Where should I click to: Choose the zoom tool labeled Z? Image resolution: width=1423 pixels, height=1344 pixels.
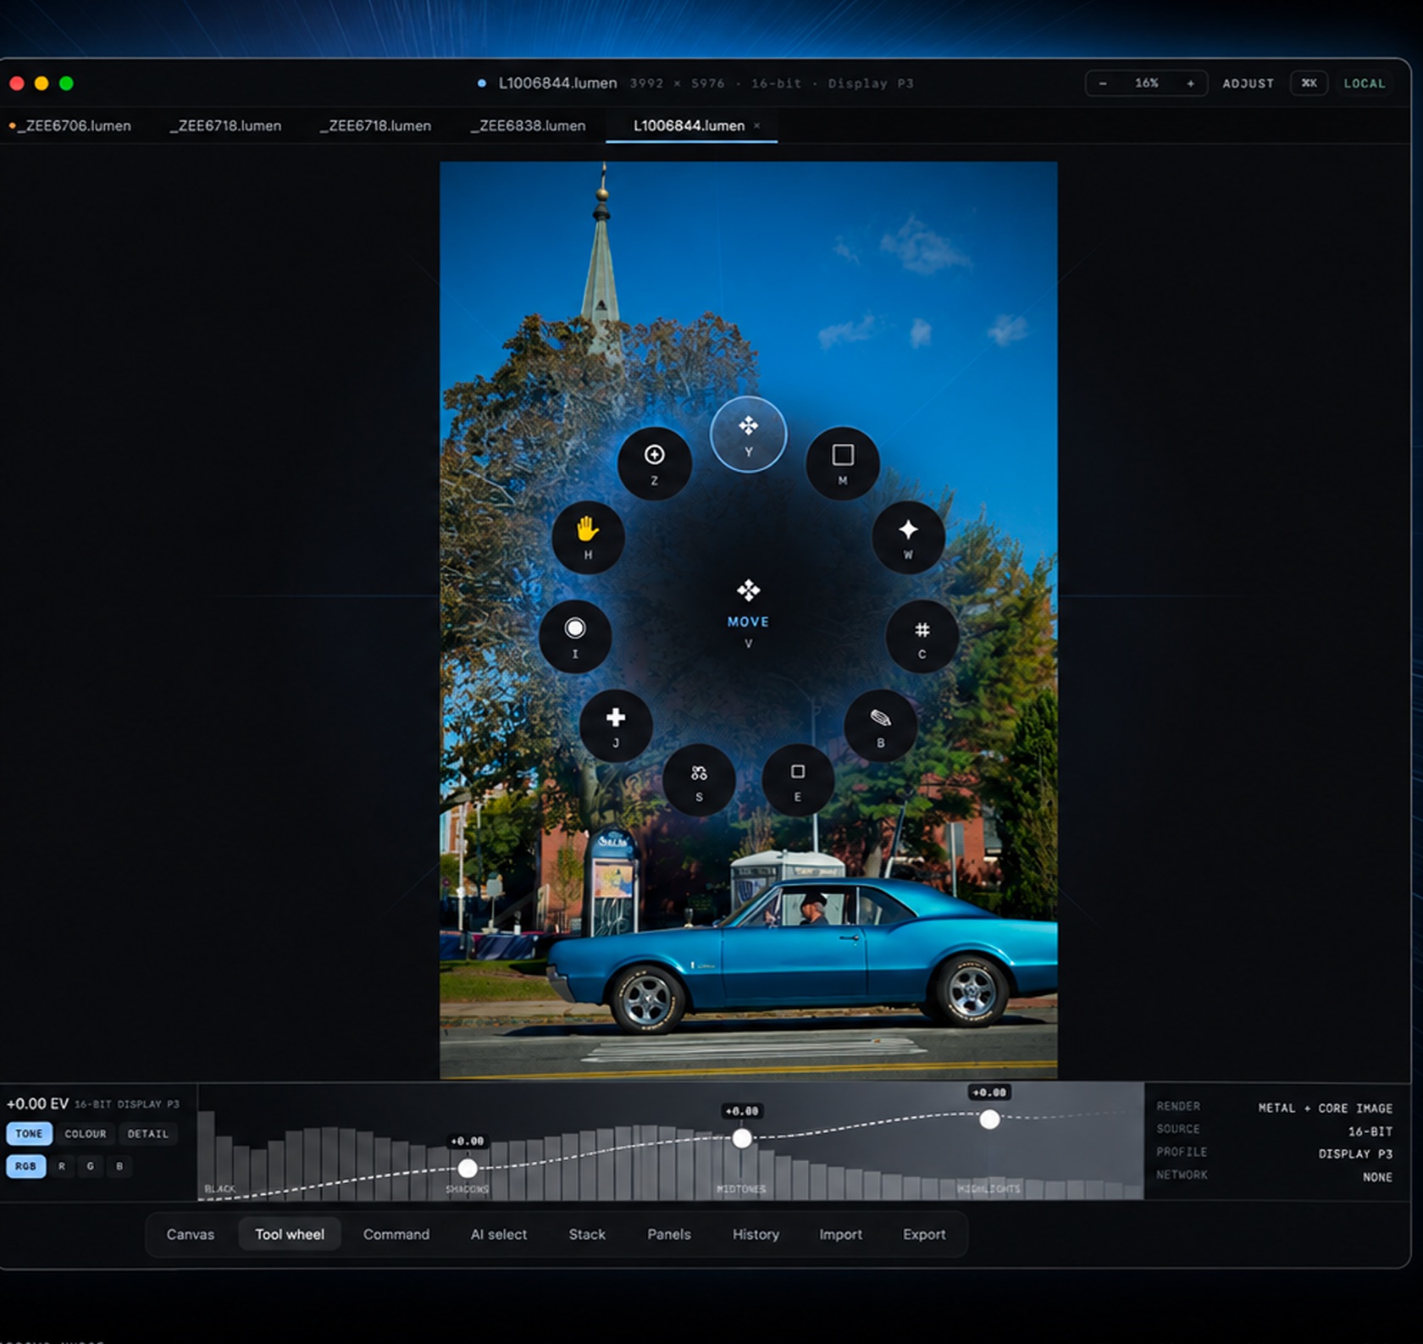[654, 463]
